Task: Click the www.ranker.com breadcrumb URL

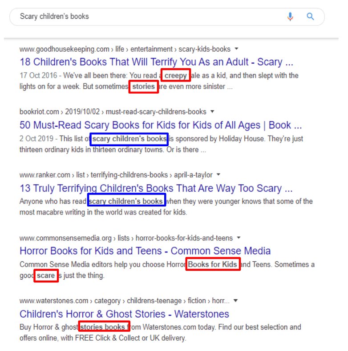Action: (x=116, y=175)
